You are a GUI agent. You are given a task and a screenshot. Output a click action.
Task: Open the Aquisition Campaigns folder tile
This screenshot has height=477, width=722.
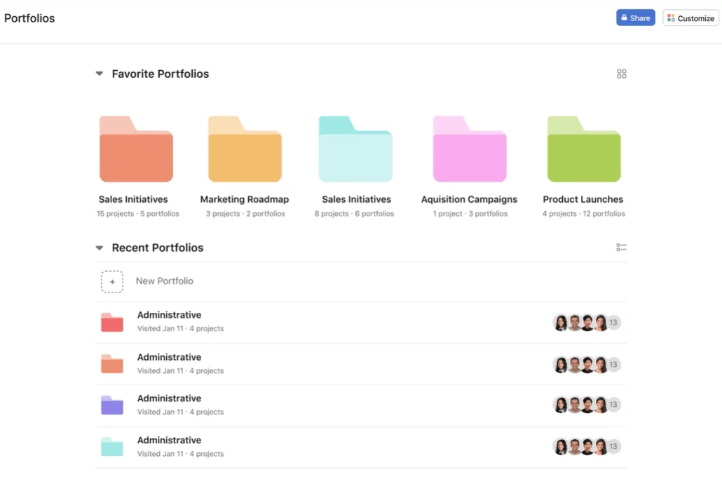tap(468, 148)
